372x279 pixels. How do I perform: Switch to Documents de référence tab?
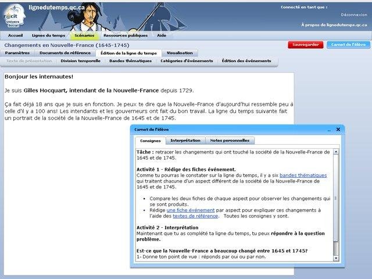pyautogui.click(x=65, y=53)
